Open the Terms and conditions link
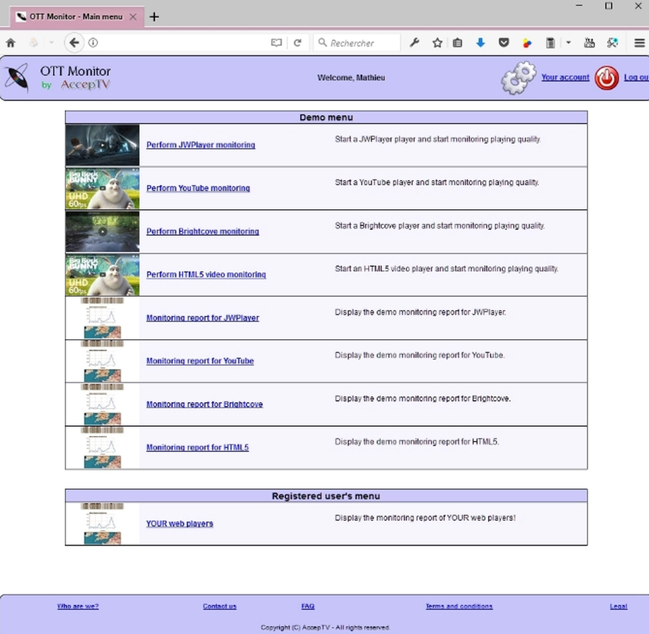Viewport: 649px width, 634px height. coord(459,606)
